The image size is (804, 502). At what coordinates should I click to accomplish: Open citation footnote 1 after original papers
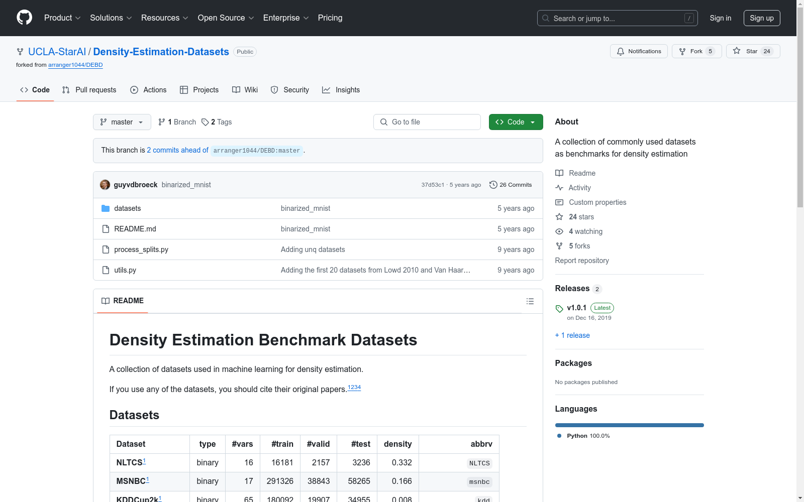pos(349,387)
